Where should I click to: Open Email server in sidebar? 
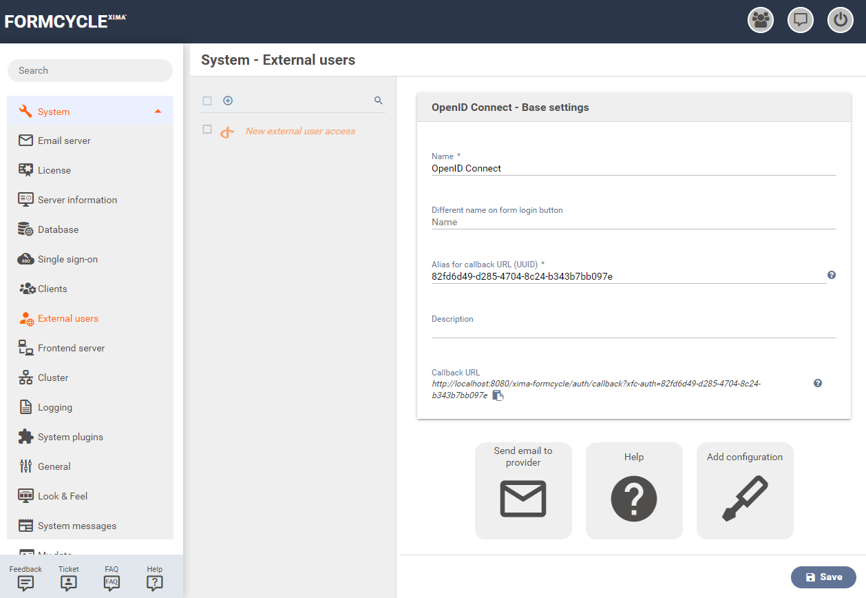point(64,141)
